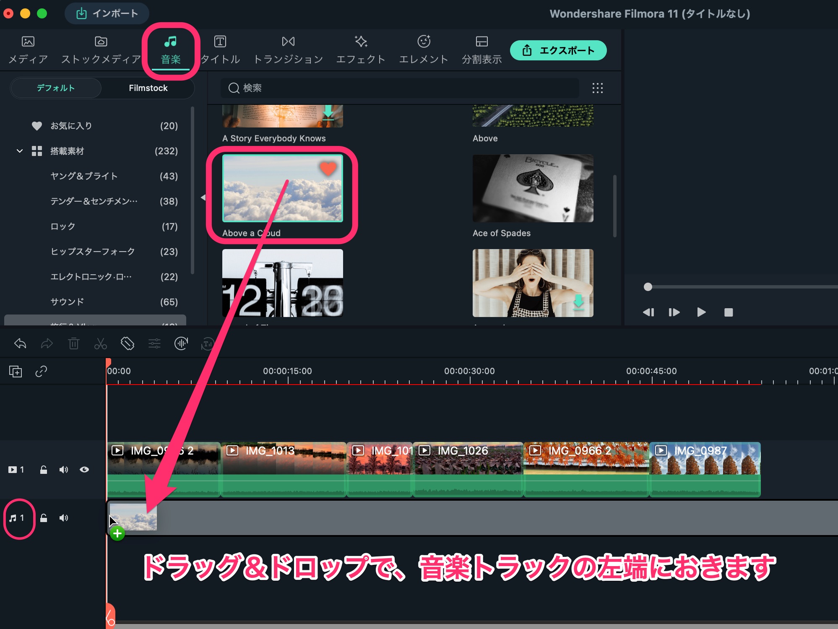
Task: Open the Filmstock tab
Action: pyautogui.click(x=148, y=88)
